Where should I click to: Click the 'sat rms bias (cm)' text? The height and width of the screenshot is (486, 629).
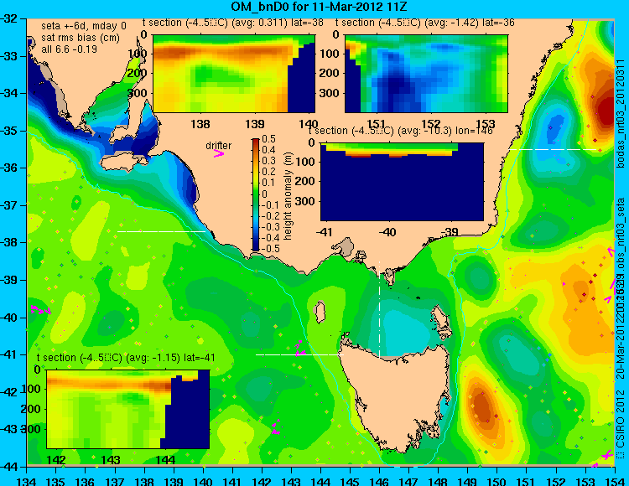click(81, 38)
